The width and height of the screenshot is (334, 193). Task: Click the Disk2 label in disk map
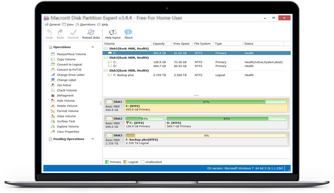click(118, 119)
